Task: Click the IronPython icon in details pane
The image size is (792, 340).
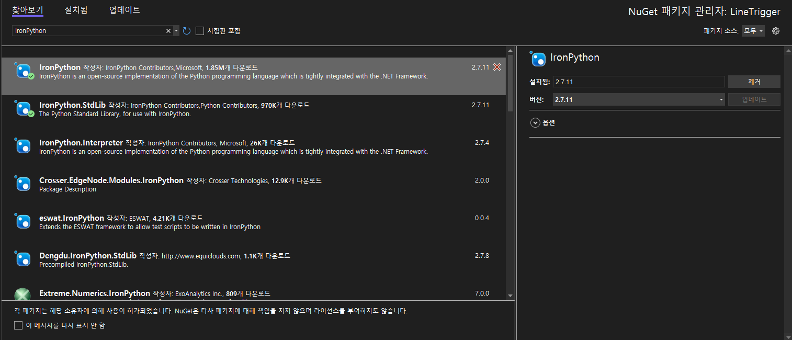Action: (538, 59)
